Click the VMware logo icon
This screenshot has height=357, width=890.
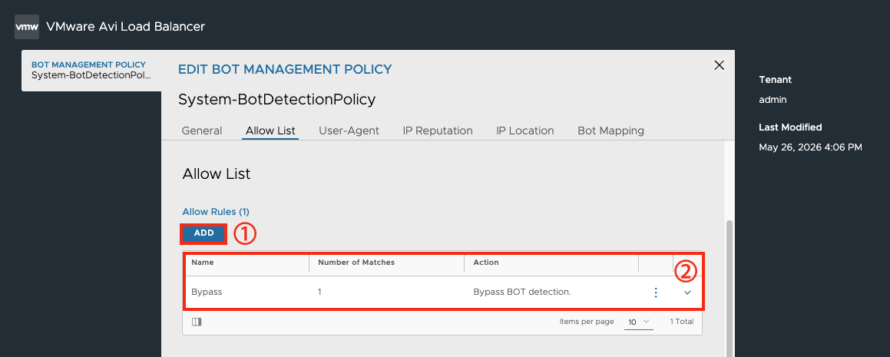pyautogui.click(x=27, y=27)
